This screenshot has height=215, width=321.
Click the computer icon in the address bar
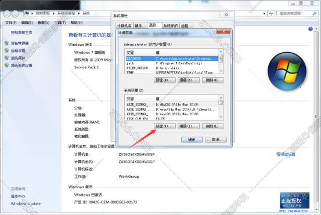point(27,13)
